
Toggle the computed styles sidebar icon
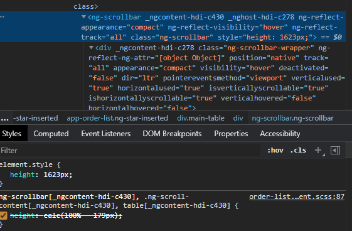coord(335,151)
